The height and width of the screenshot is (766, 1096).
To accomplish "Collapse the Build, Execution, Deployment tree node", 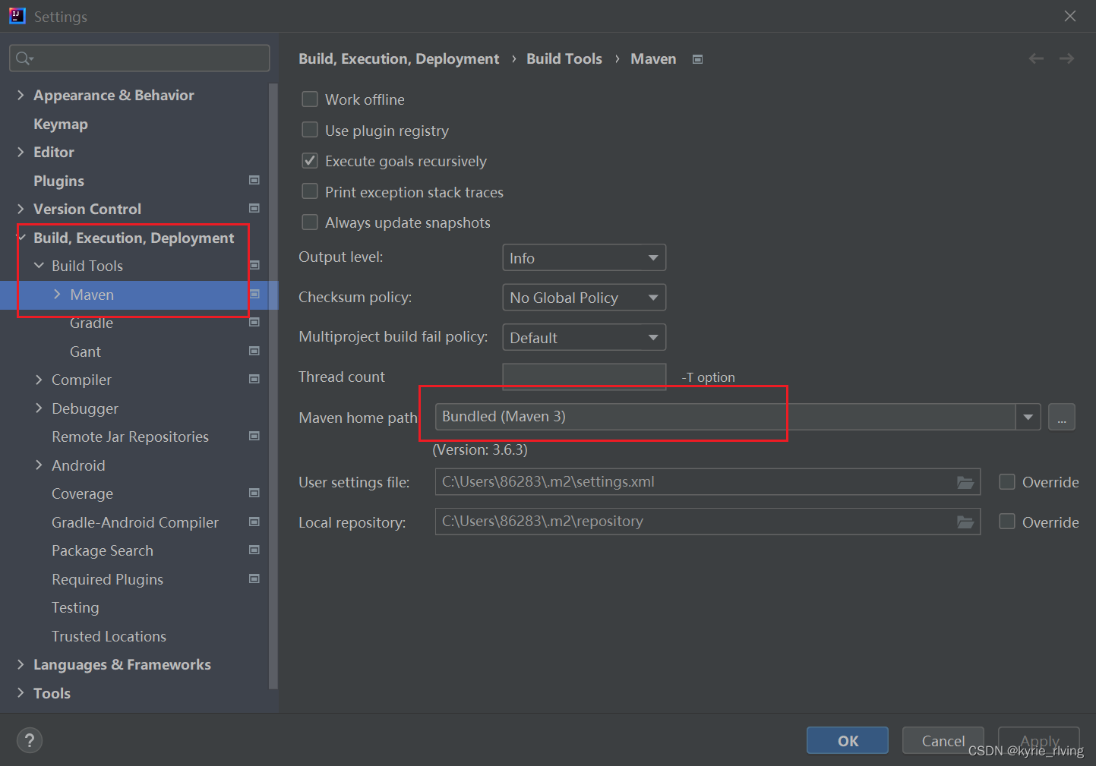I will (x=21, y=238).
